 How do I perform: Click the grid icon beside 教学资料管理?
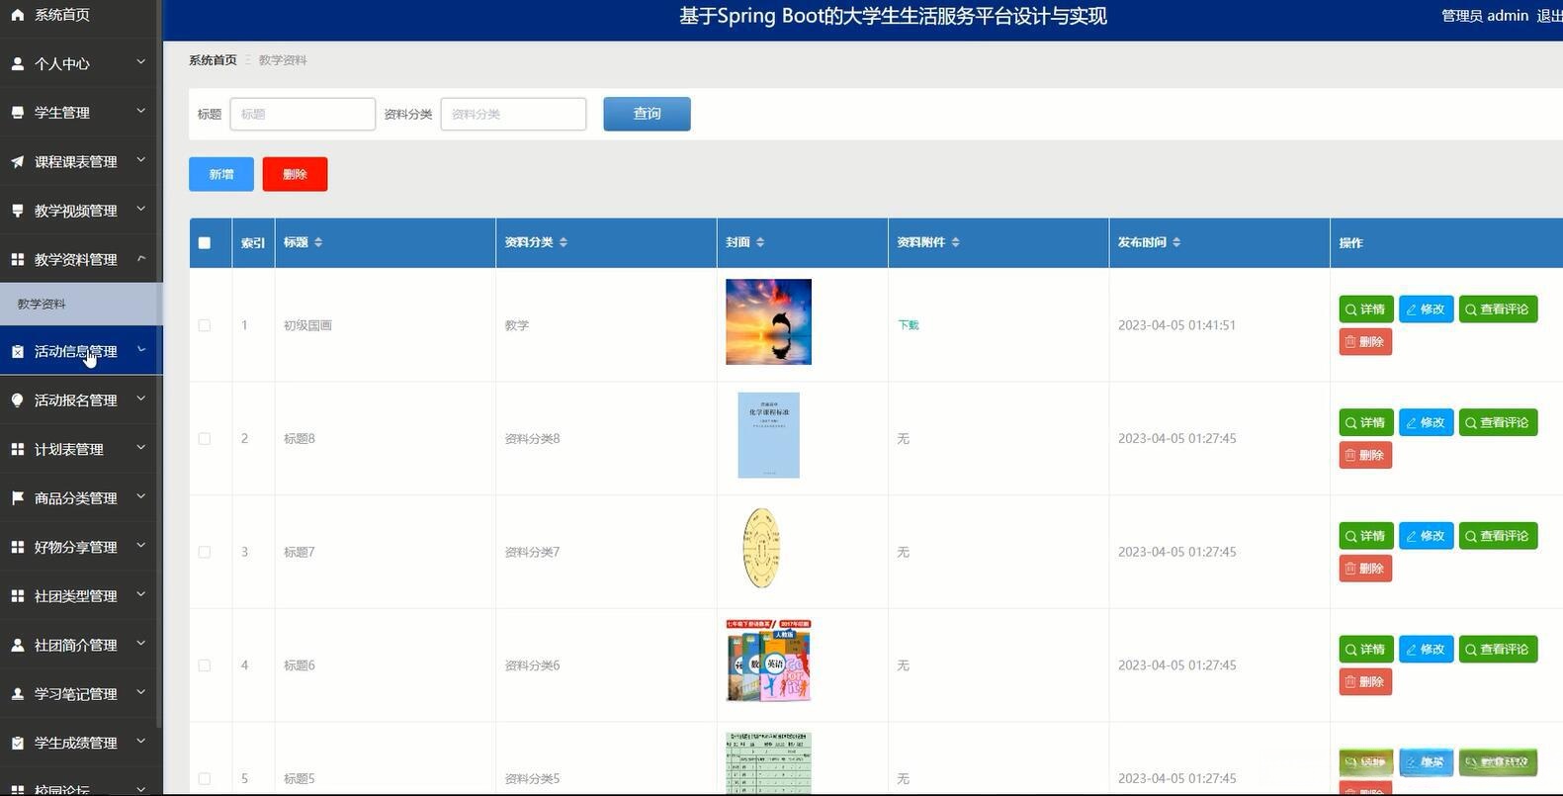17,259
